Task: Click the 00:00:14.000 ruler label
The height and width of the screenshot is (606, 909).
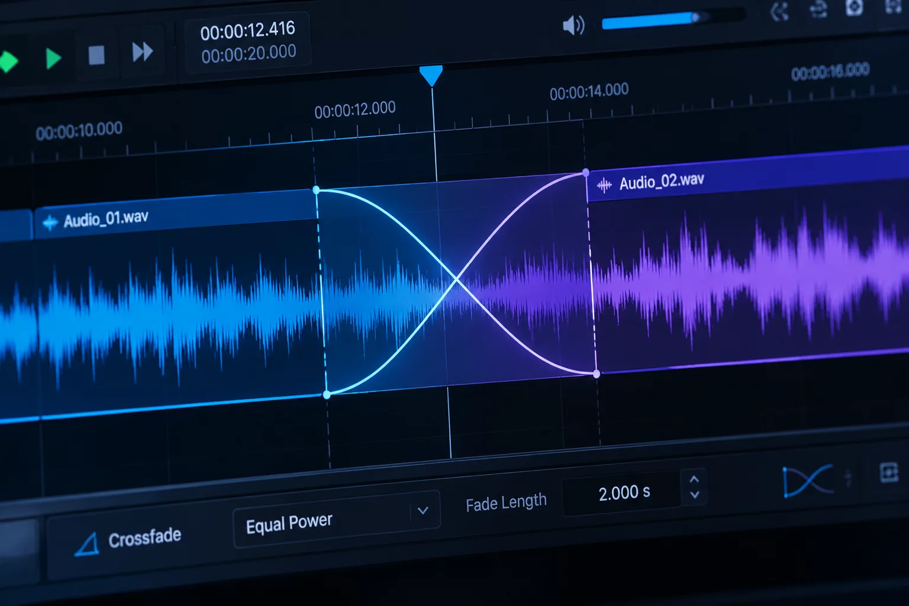Action: pos(589,92)
